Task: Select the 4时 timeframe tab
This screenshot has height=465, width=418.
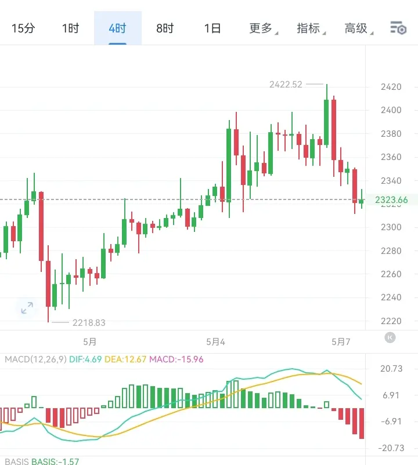Action: (117, 28)
